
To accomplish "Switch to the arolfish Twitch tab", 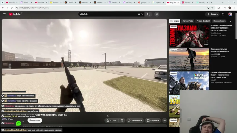I will tap(26, 2).
